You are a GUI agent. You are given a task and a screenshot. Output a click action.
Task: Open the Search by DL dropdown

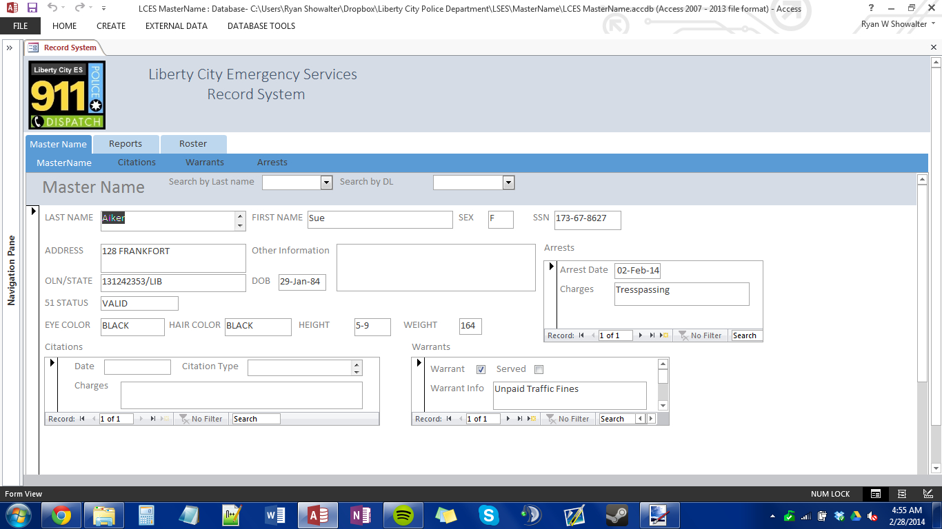[x=508, y=183]
